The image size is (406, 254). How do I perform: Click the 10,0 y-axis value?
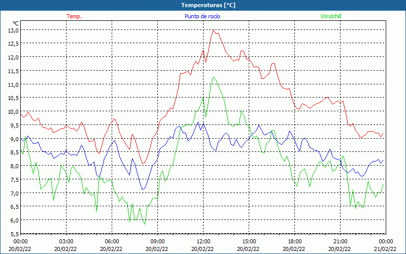pyautogui.click(x=14, y=112)
